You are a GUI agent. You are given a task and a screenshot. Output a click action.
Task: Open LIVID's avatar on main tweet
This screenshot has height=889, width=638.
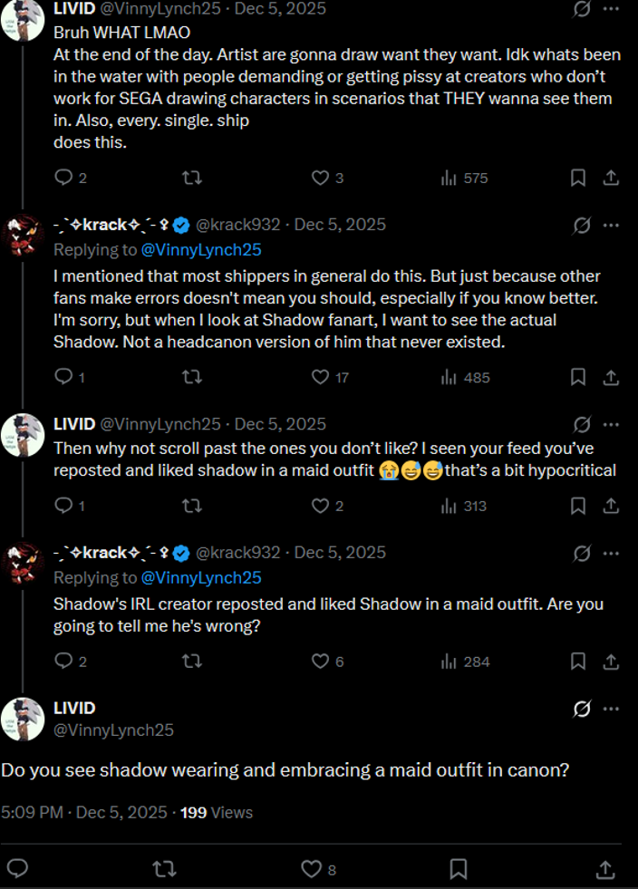(24, 719)
